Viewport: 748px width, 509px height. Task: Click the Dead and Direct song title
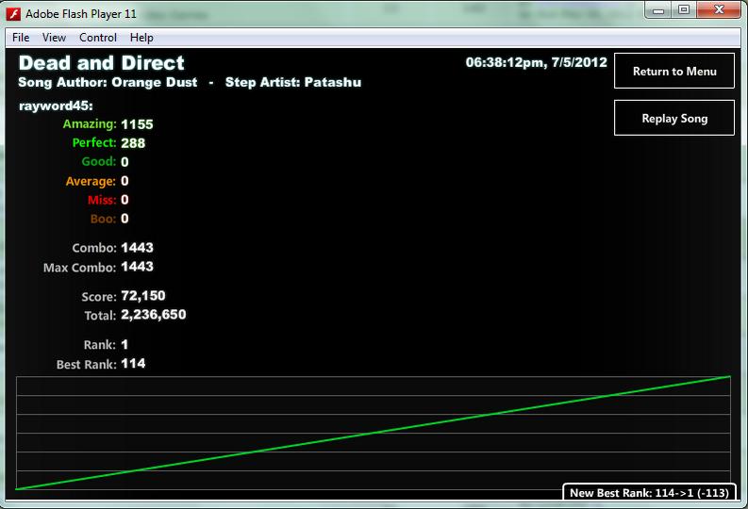102,63
